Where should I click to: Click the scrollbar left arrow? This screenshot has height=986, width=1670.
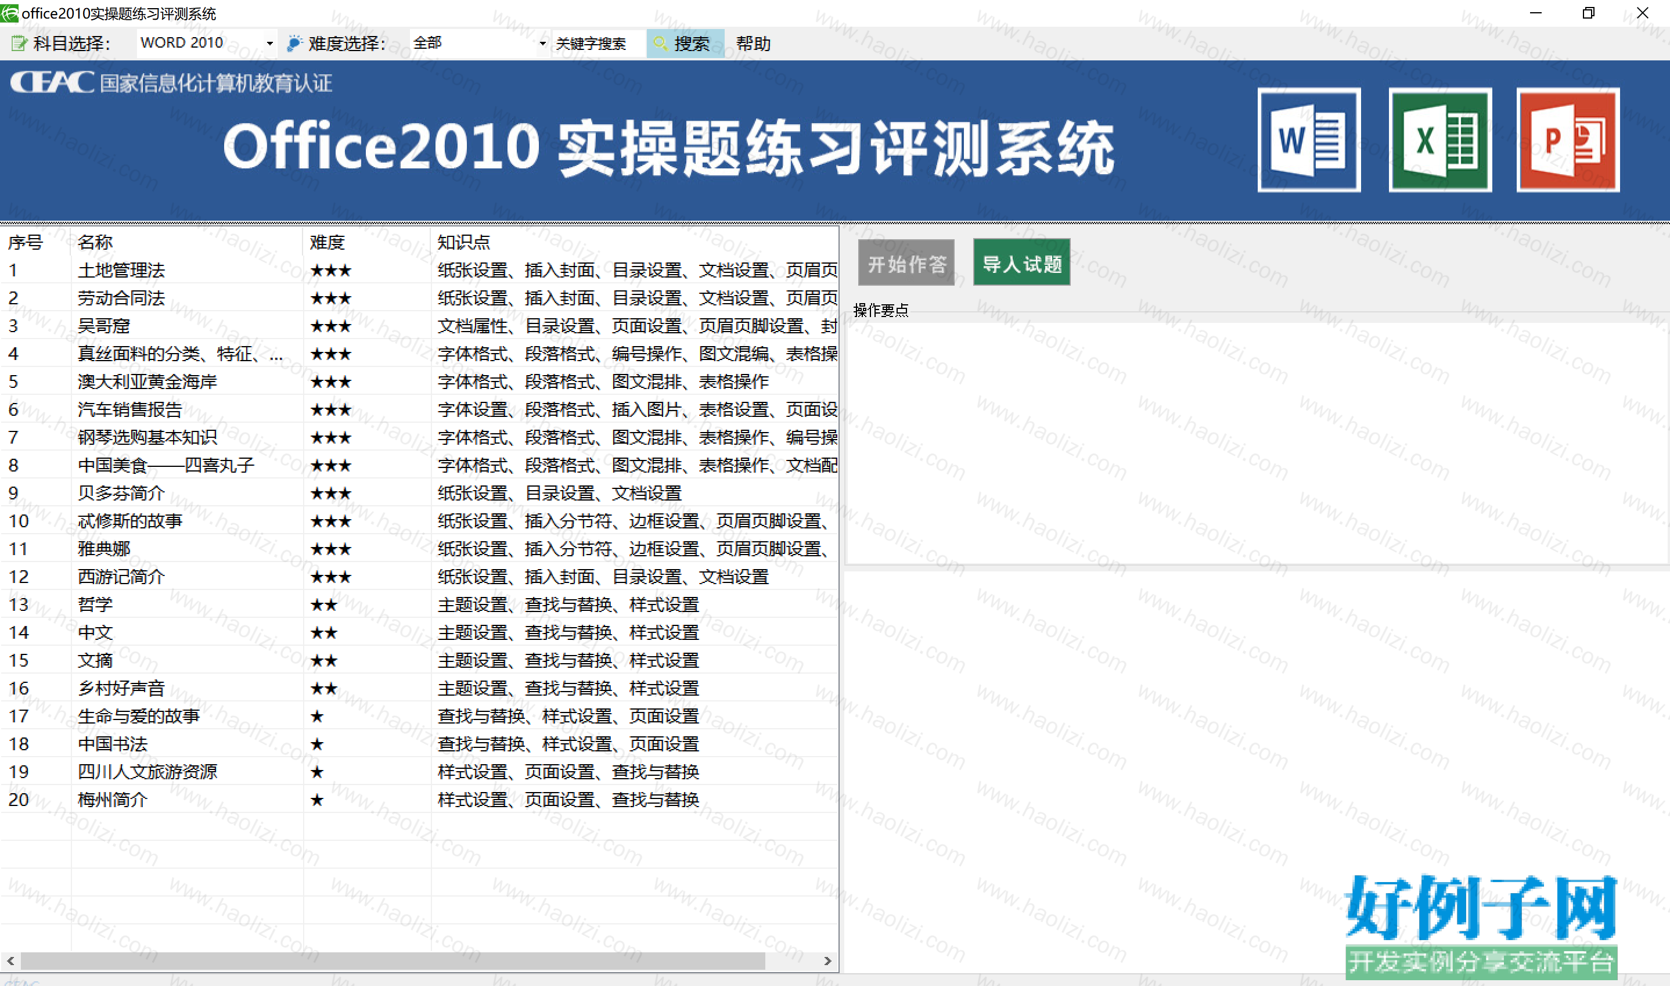tap(10, 961)
